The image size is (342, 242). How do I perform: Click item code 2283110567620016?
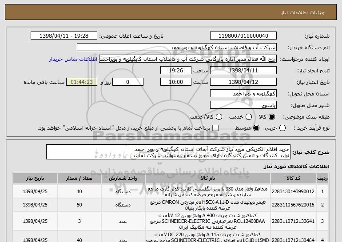point(293,205)
